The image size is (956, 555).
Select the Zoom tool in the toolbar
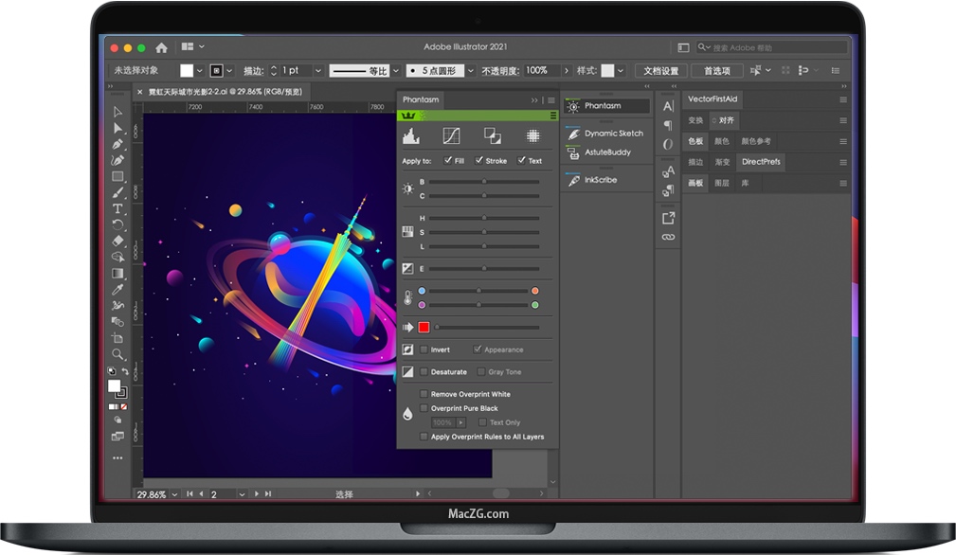[x=117, y=353]
